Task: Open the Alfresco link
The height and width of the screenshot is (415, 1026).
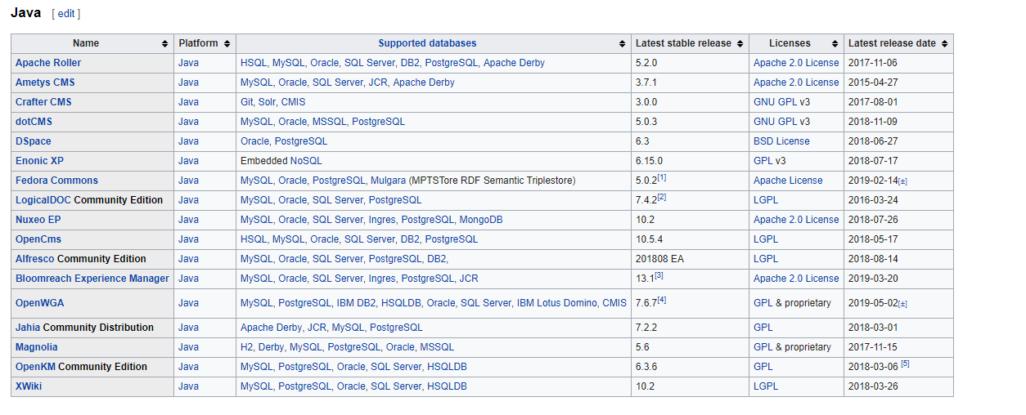Action: click(x=34, y=259)
